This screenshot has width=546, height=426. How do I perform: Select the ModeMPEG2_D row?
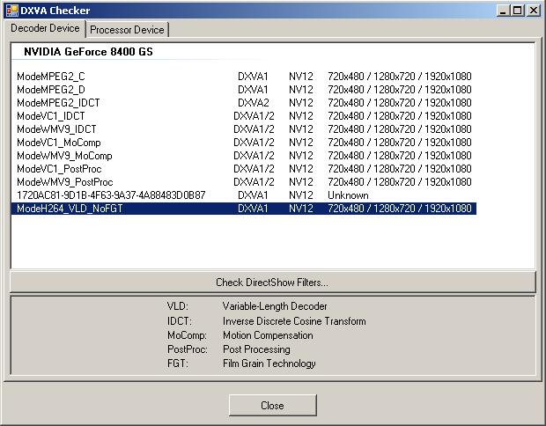pos(244,90)
